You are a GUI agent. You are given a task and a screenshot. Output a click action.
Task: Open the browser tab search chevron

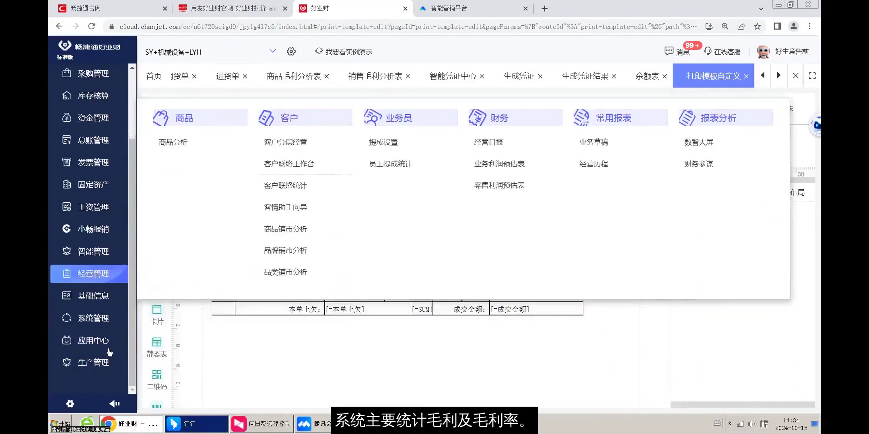pyautogui.click(x=761, y=8)
